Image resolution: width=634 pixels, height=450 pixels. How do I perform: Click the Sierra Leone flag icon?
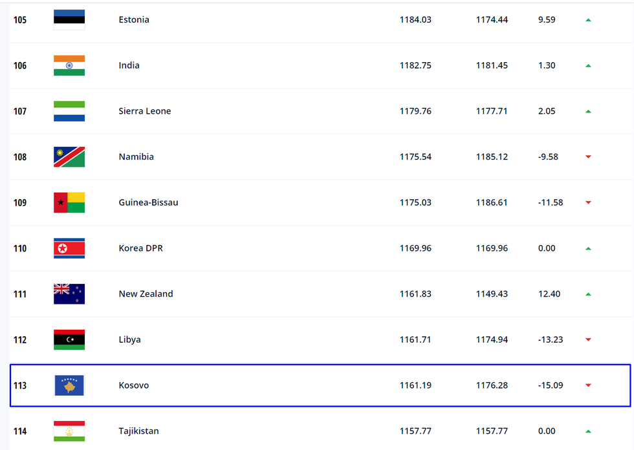click(x=69, y=111)
